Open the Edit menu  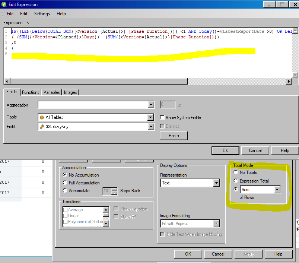click(24, 14)
